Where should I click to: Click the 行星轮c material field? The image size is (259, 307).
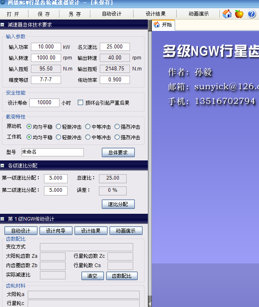click(x=83, y=303)
